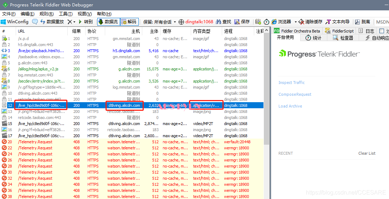Switch to 统计 statistics tab

(x=313, y=38)
